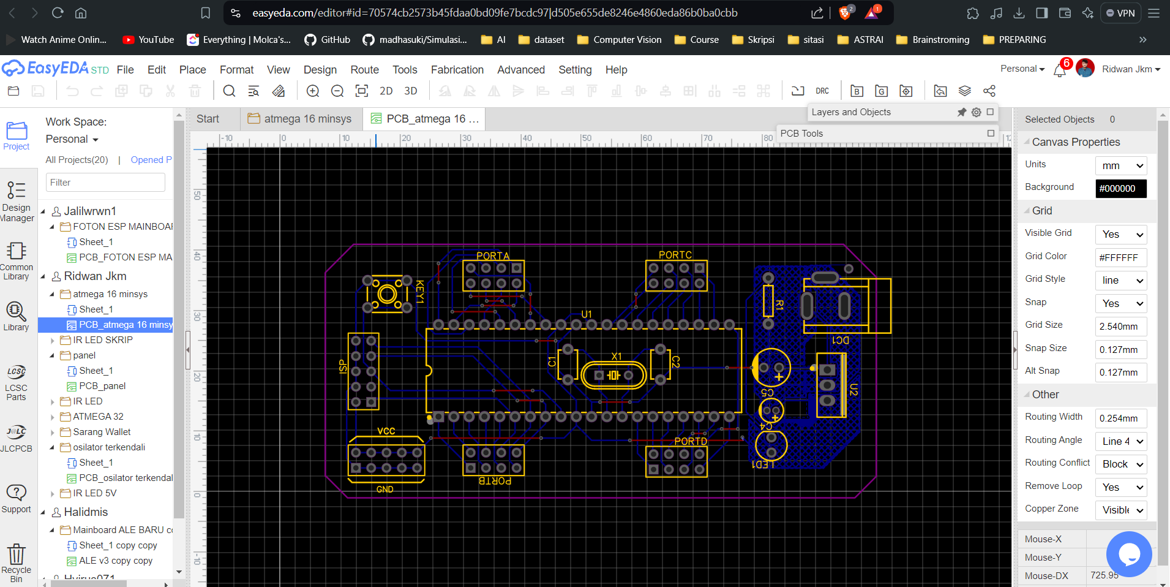Screen dimensions: 1170x587
Task: Select PCB_panel in the project tree
Action: click(x=102, y=386)
